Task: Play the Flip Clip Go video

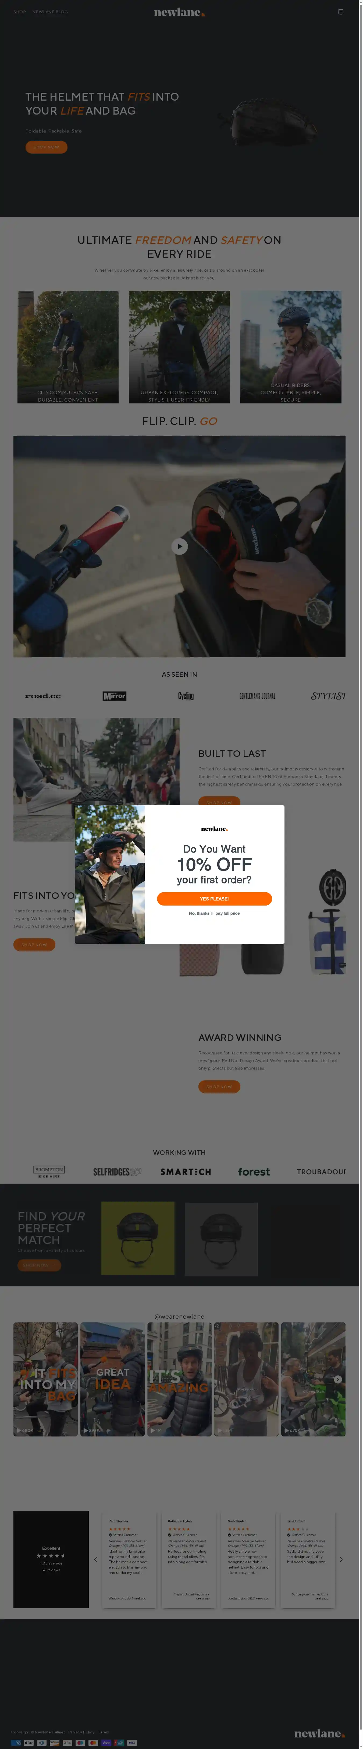Action: click(179, 546)
